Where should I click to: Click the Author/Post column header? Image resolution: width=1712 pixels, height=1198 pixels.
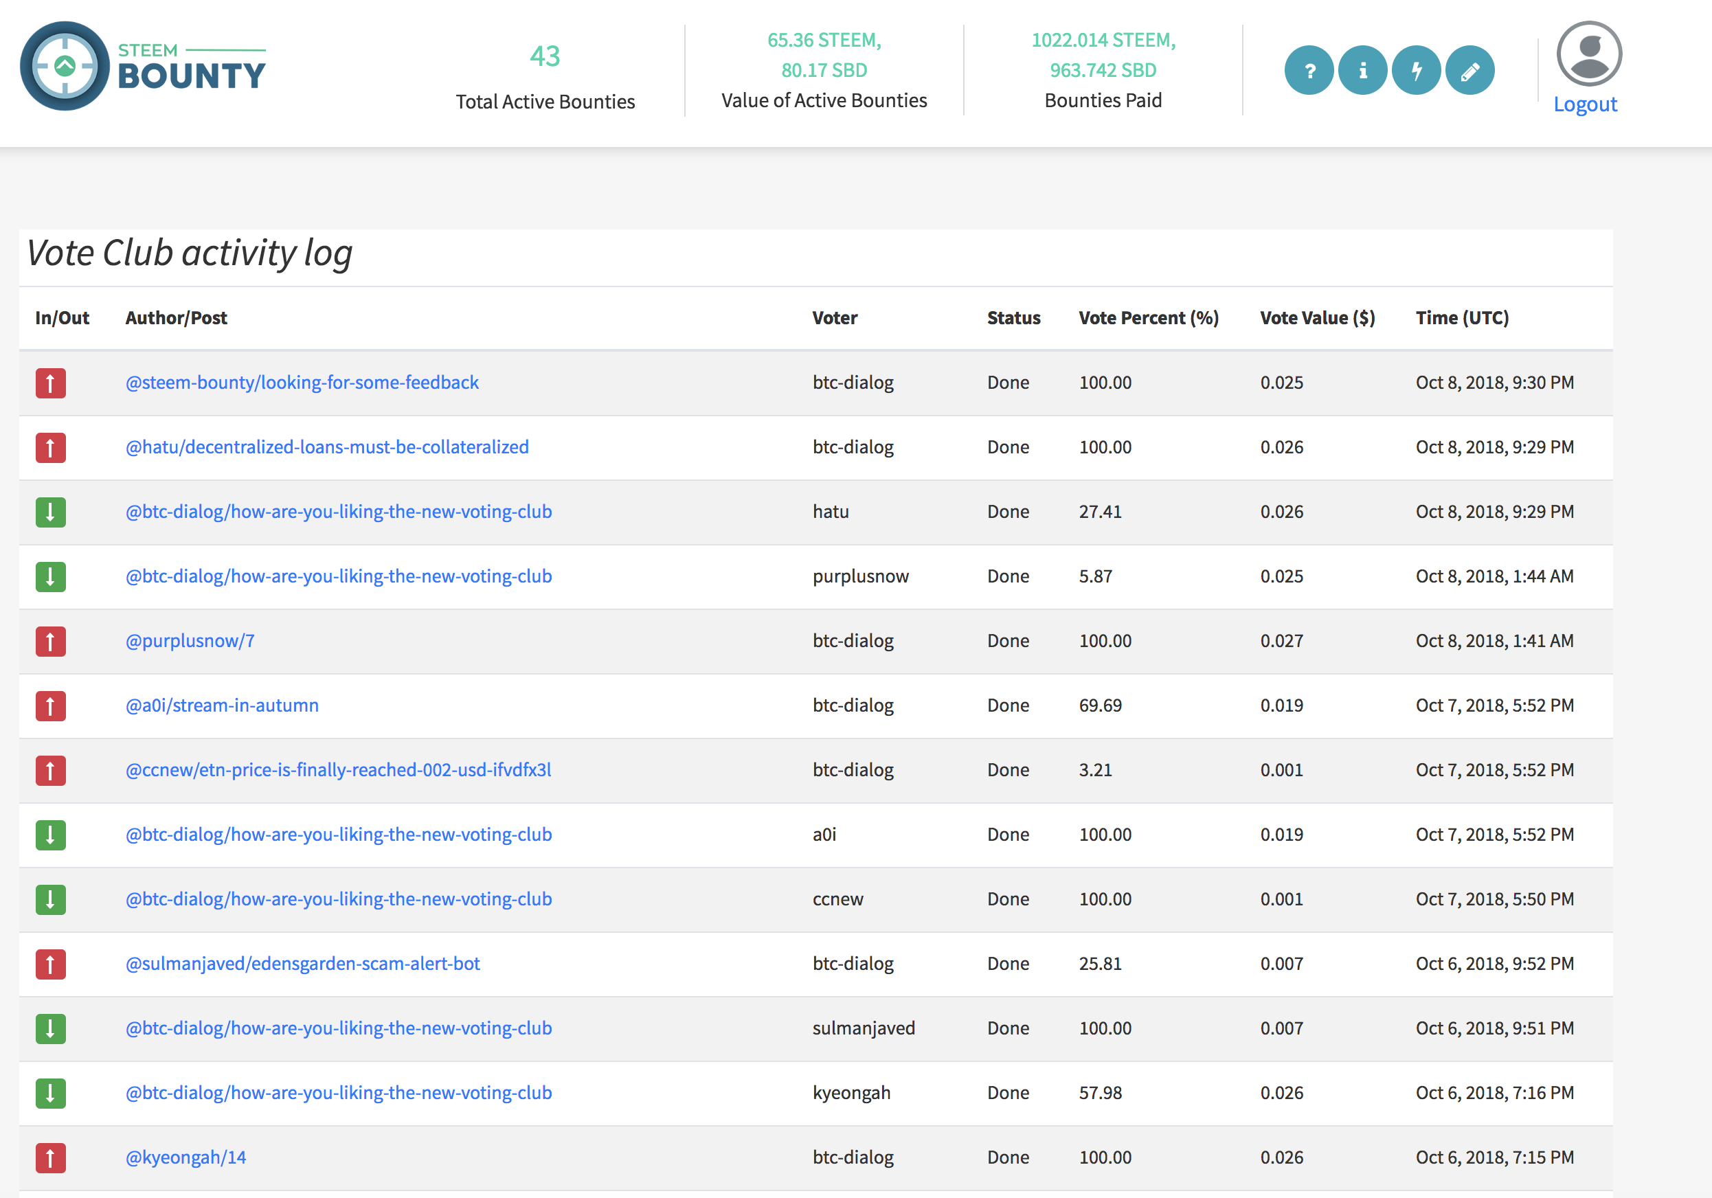click(x=176, y=318)
